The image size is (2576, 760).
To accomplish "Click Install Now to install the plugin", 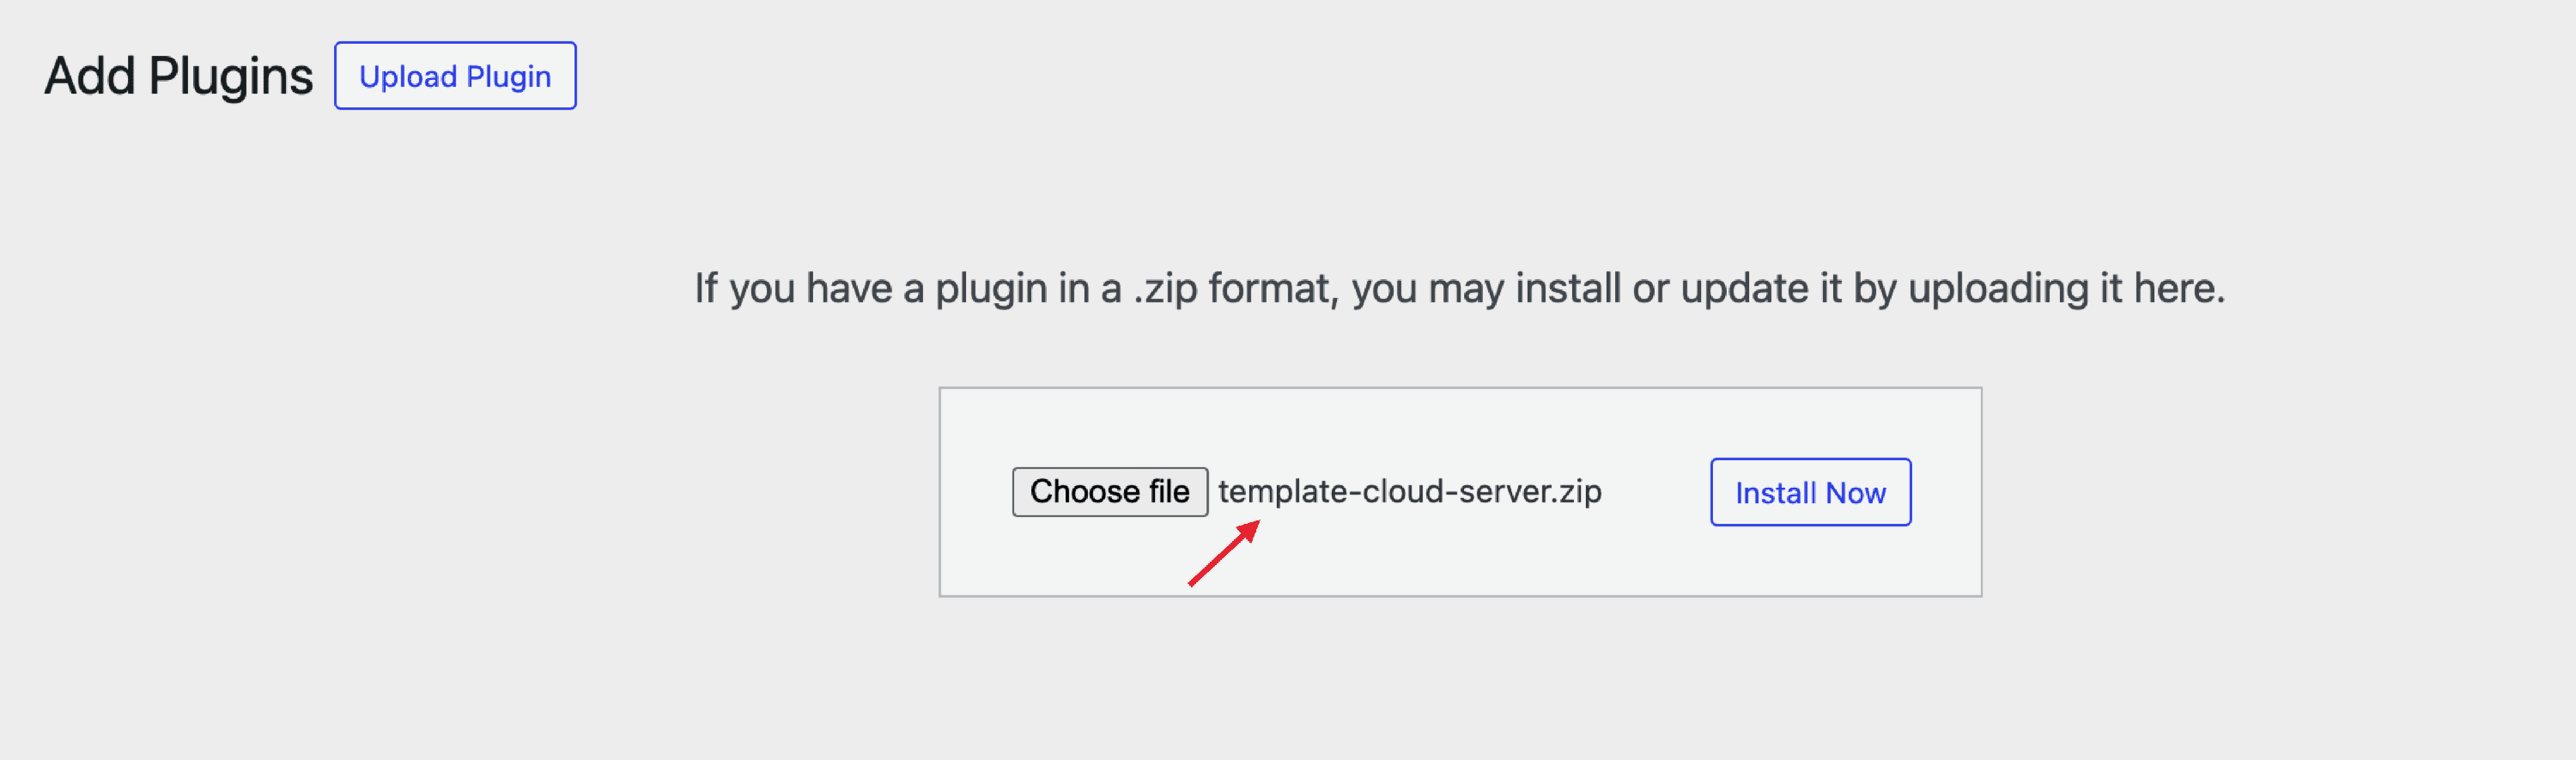I will 1809,492.
